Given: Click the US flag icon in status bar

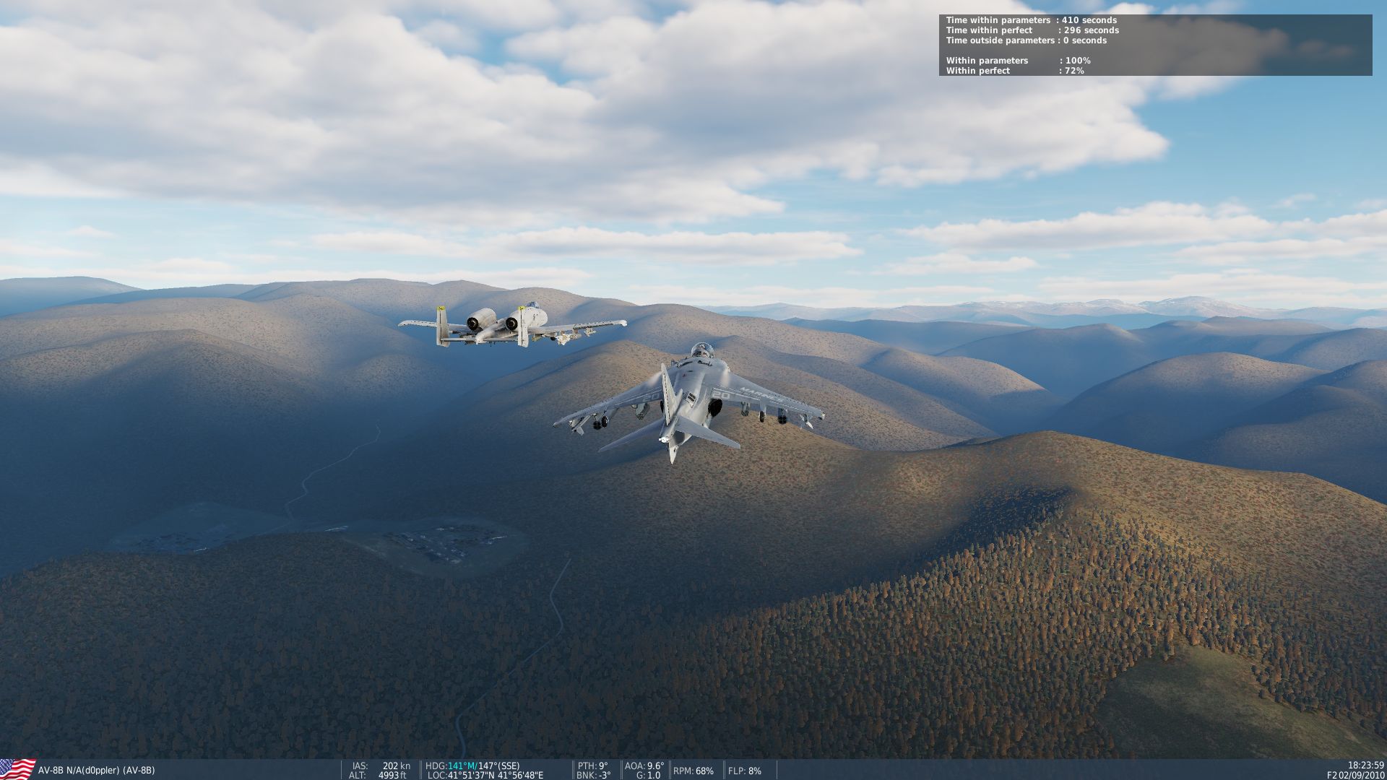Looking at the screenshot, I should (17, 769).
